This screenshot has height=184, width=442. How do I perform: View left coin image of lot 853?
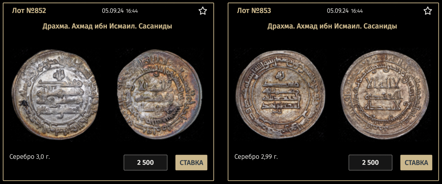pos(280,94)
